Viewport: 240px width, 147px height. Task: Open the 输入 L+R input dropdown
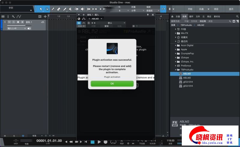click(x=16, y=28)
